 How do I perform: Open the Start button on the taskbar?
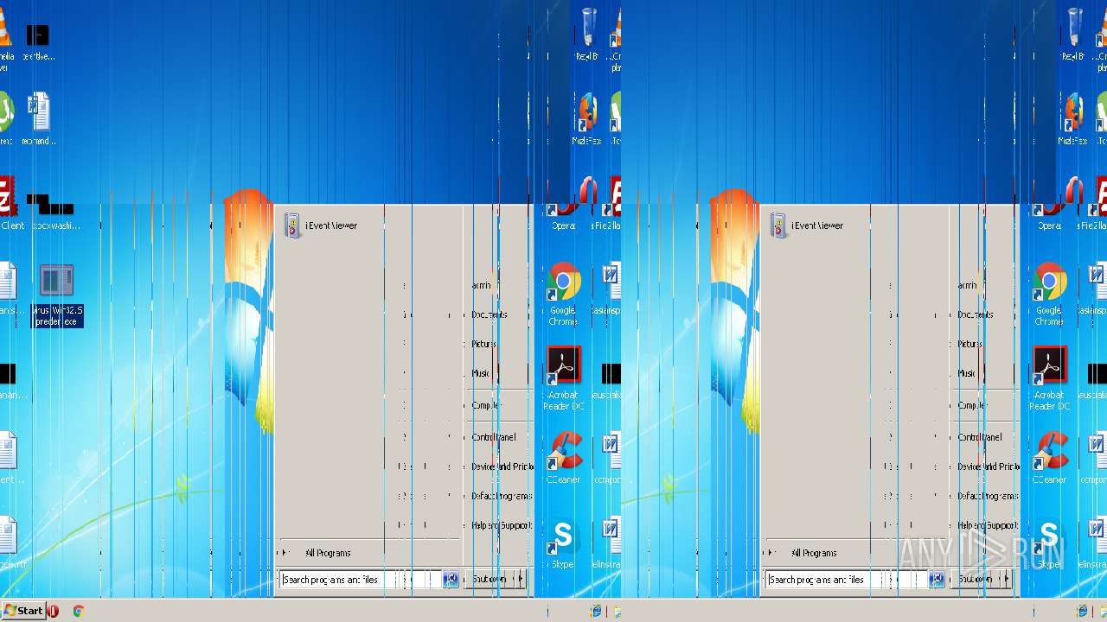tap(22, 611)
